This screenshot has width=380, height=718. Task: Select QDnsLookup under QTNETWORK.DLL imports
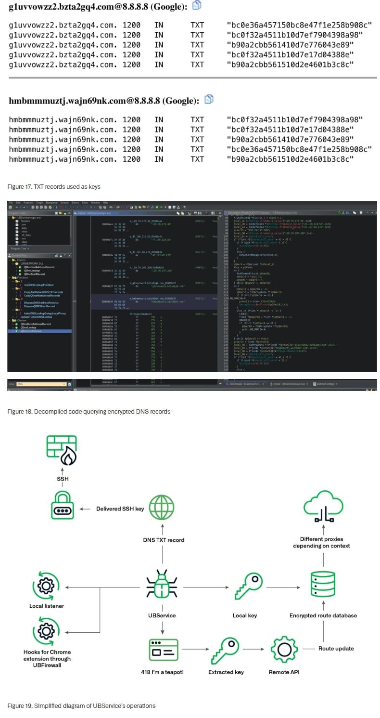click(33, 270)
